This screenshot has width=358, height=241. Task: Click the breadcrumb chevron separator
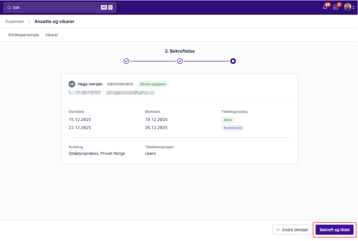(x=29, y=22)
